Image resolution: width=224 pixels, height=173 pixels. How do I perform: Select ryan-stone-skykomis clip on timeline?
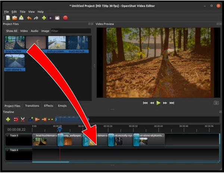(x=152, y=140)
